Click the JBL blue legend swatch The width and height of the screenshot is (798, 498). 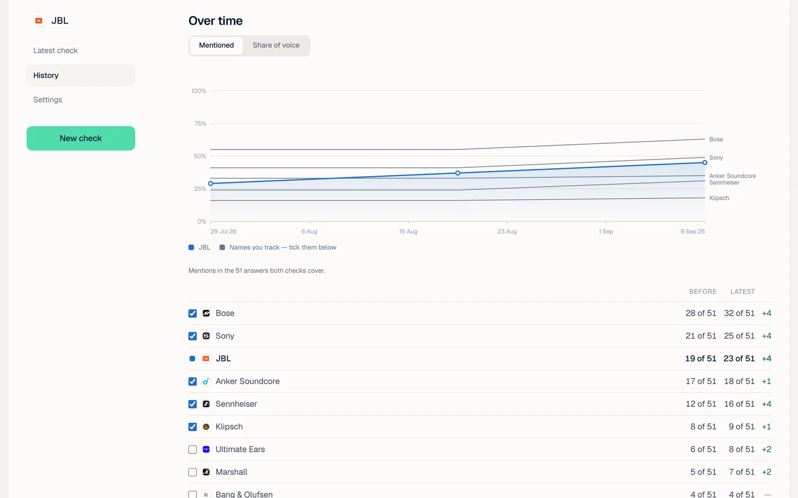(191, 247)
